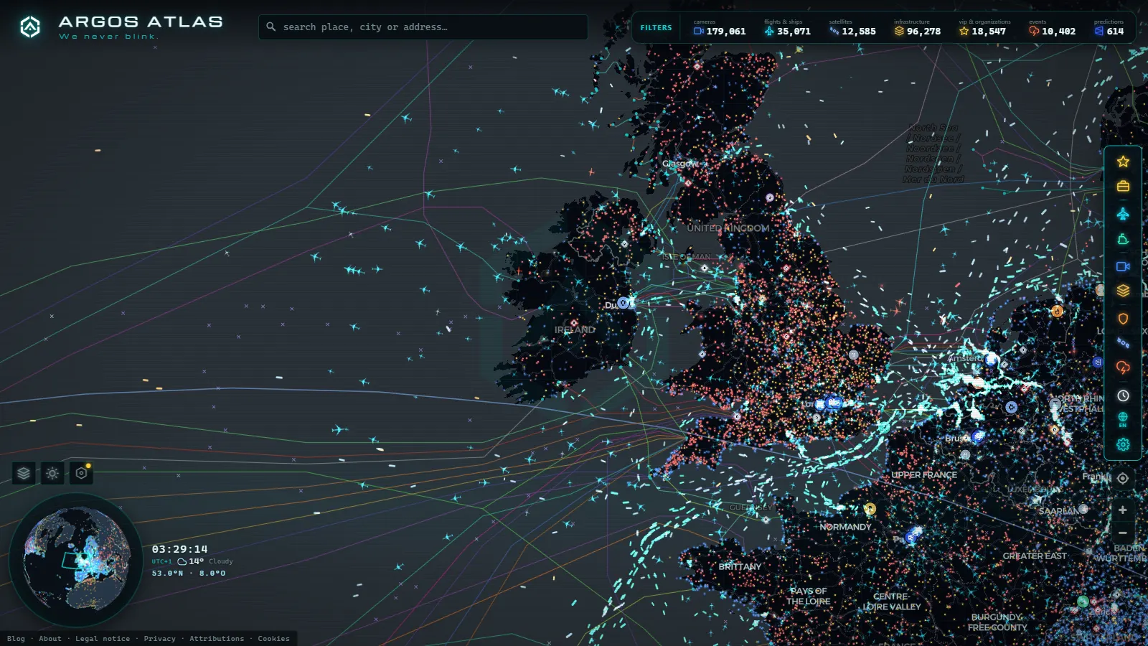Open map layers button above the globe

pos(24,473)
